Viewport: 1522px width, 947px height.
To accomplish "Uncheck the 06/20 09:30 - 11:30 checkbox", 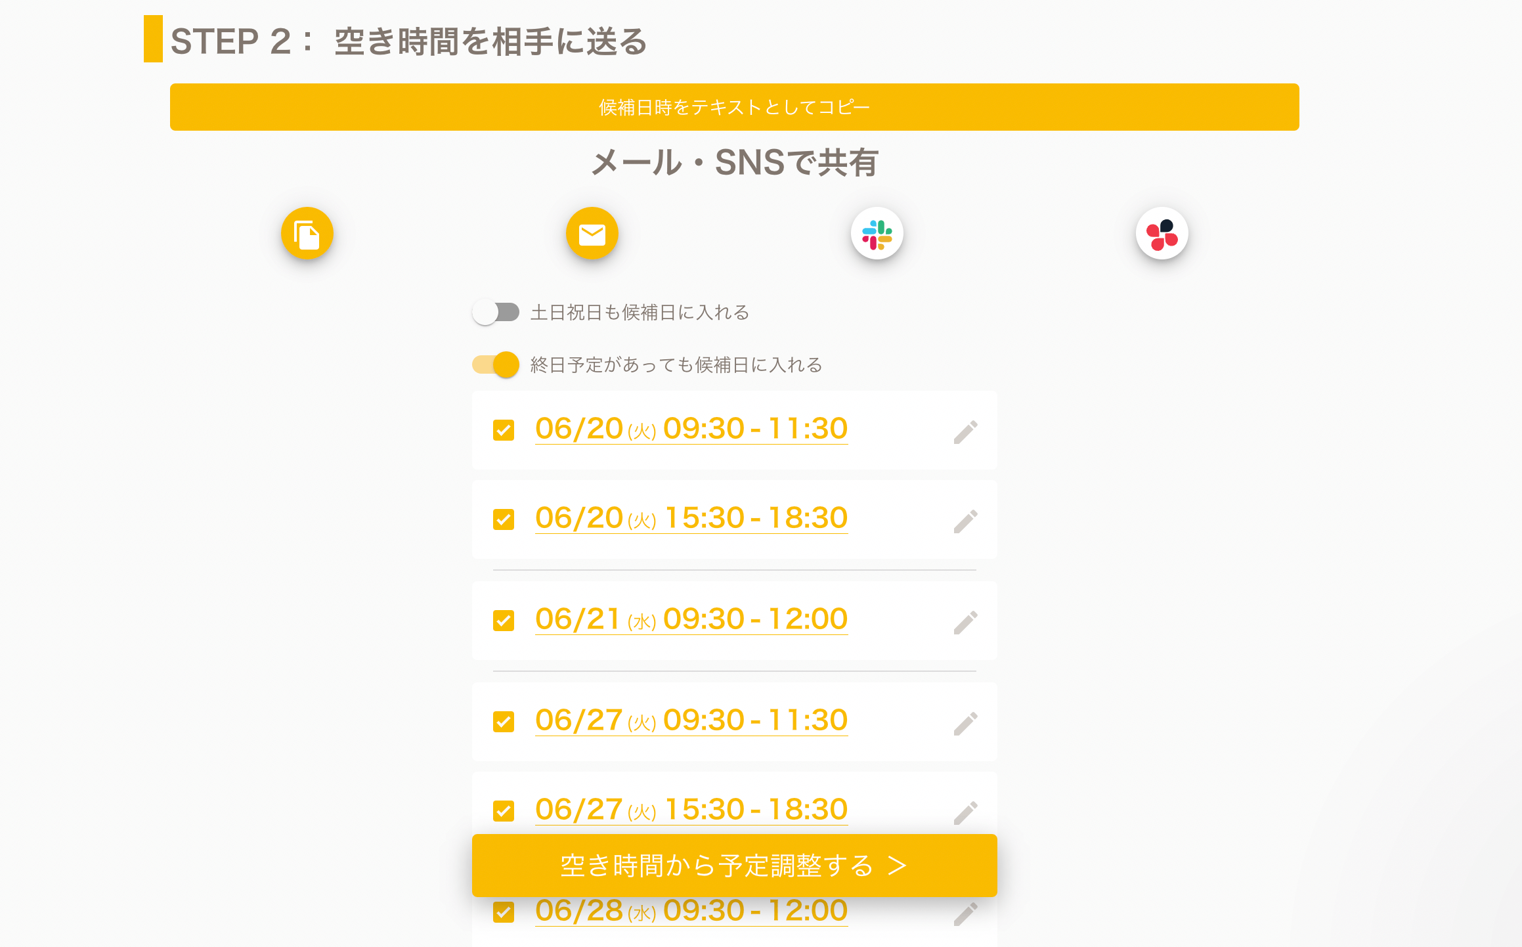I will pyautogui.click(x=504, y=430).
